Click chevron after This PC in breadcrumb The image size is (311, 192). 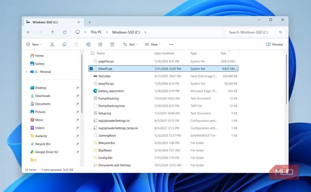(107, 32)
